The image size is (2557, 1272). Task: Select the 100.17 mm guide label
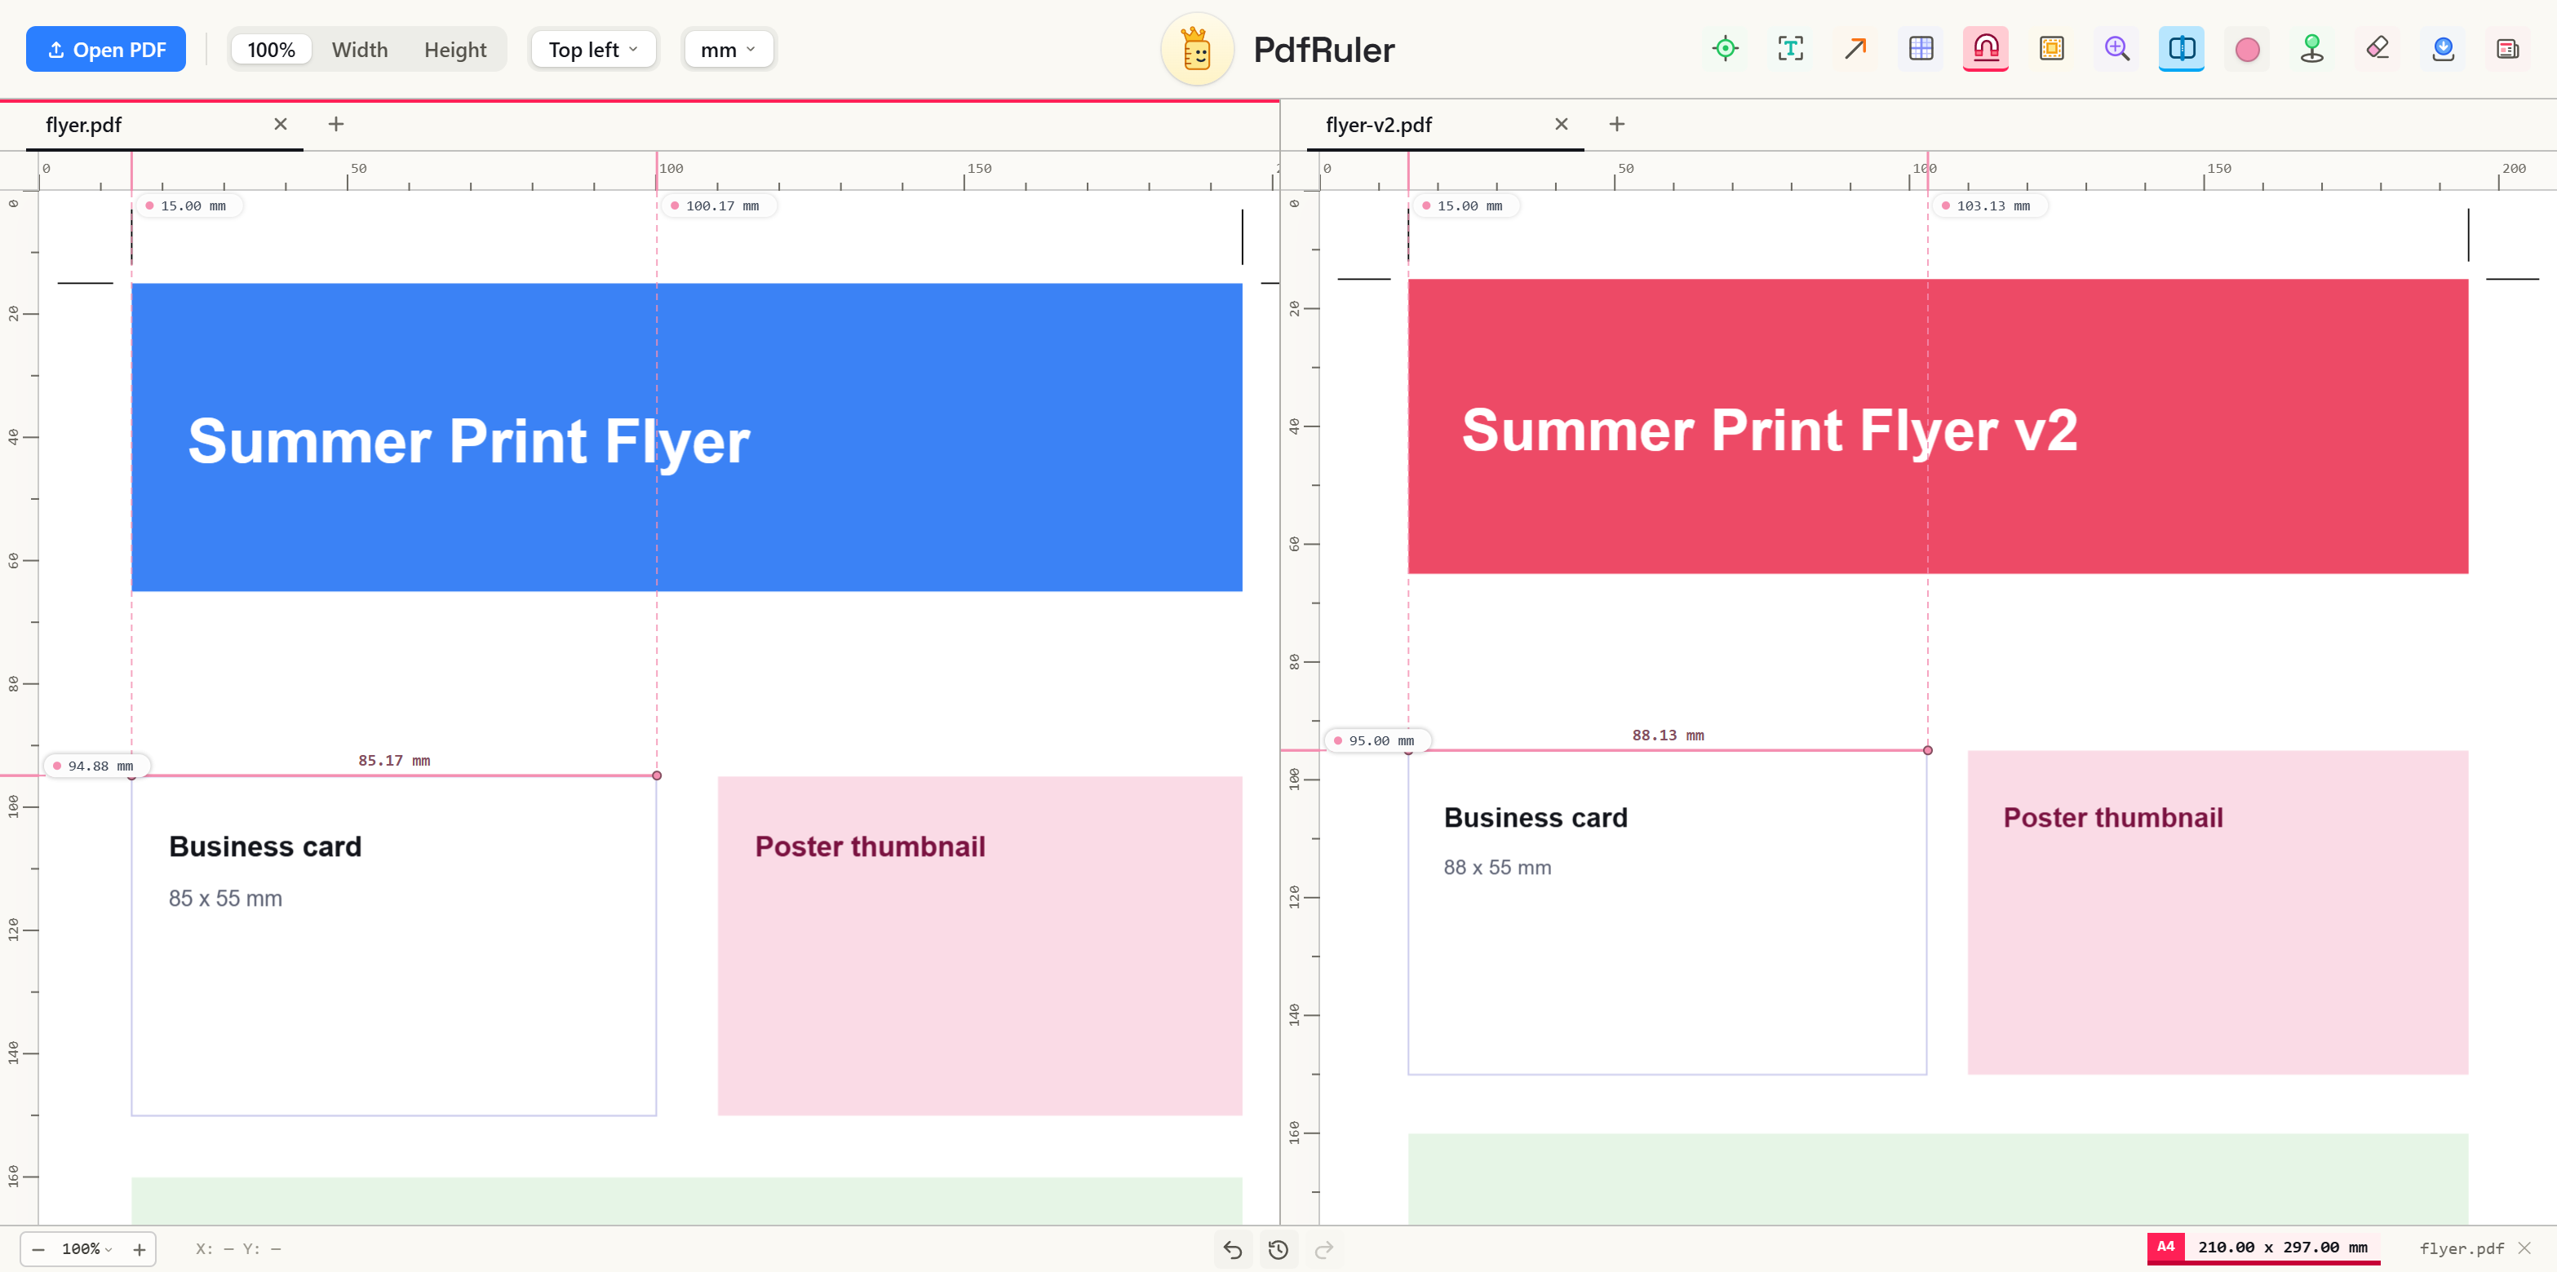coord(720,206)
